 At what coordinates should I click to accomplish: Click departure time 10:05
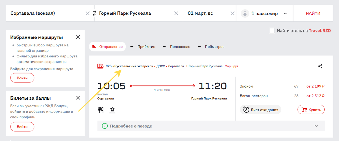pyautogui.click(x=111, y=86)
